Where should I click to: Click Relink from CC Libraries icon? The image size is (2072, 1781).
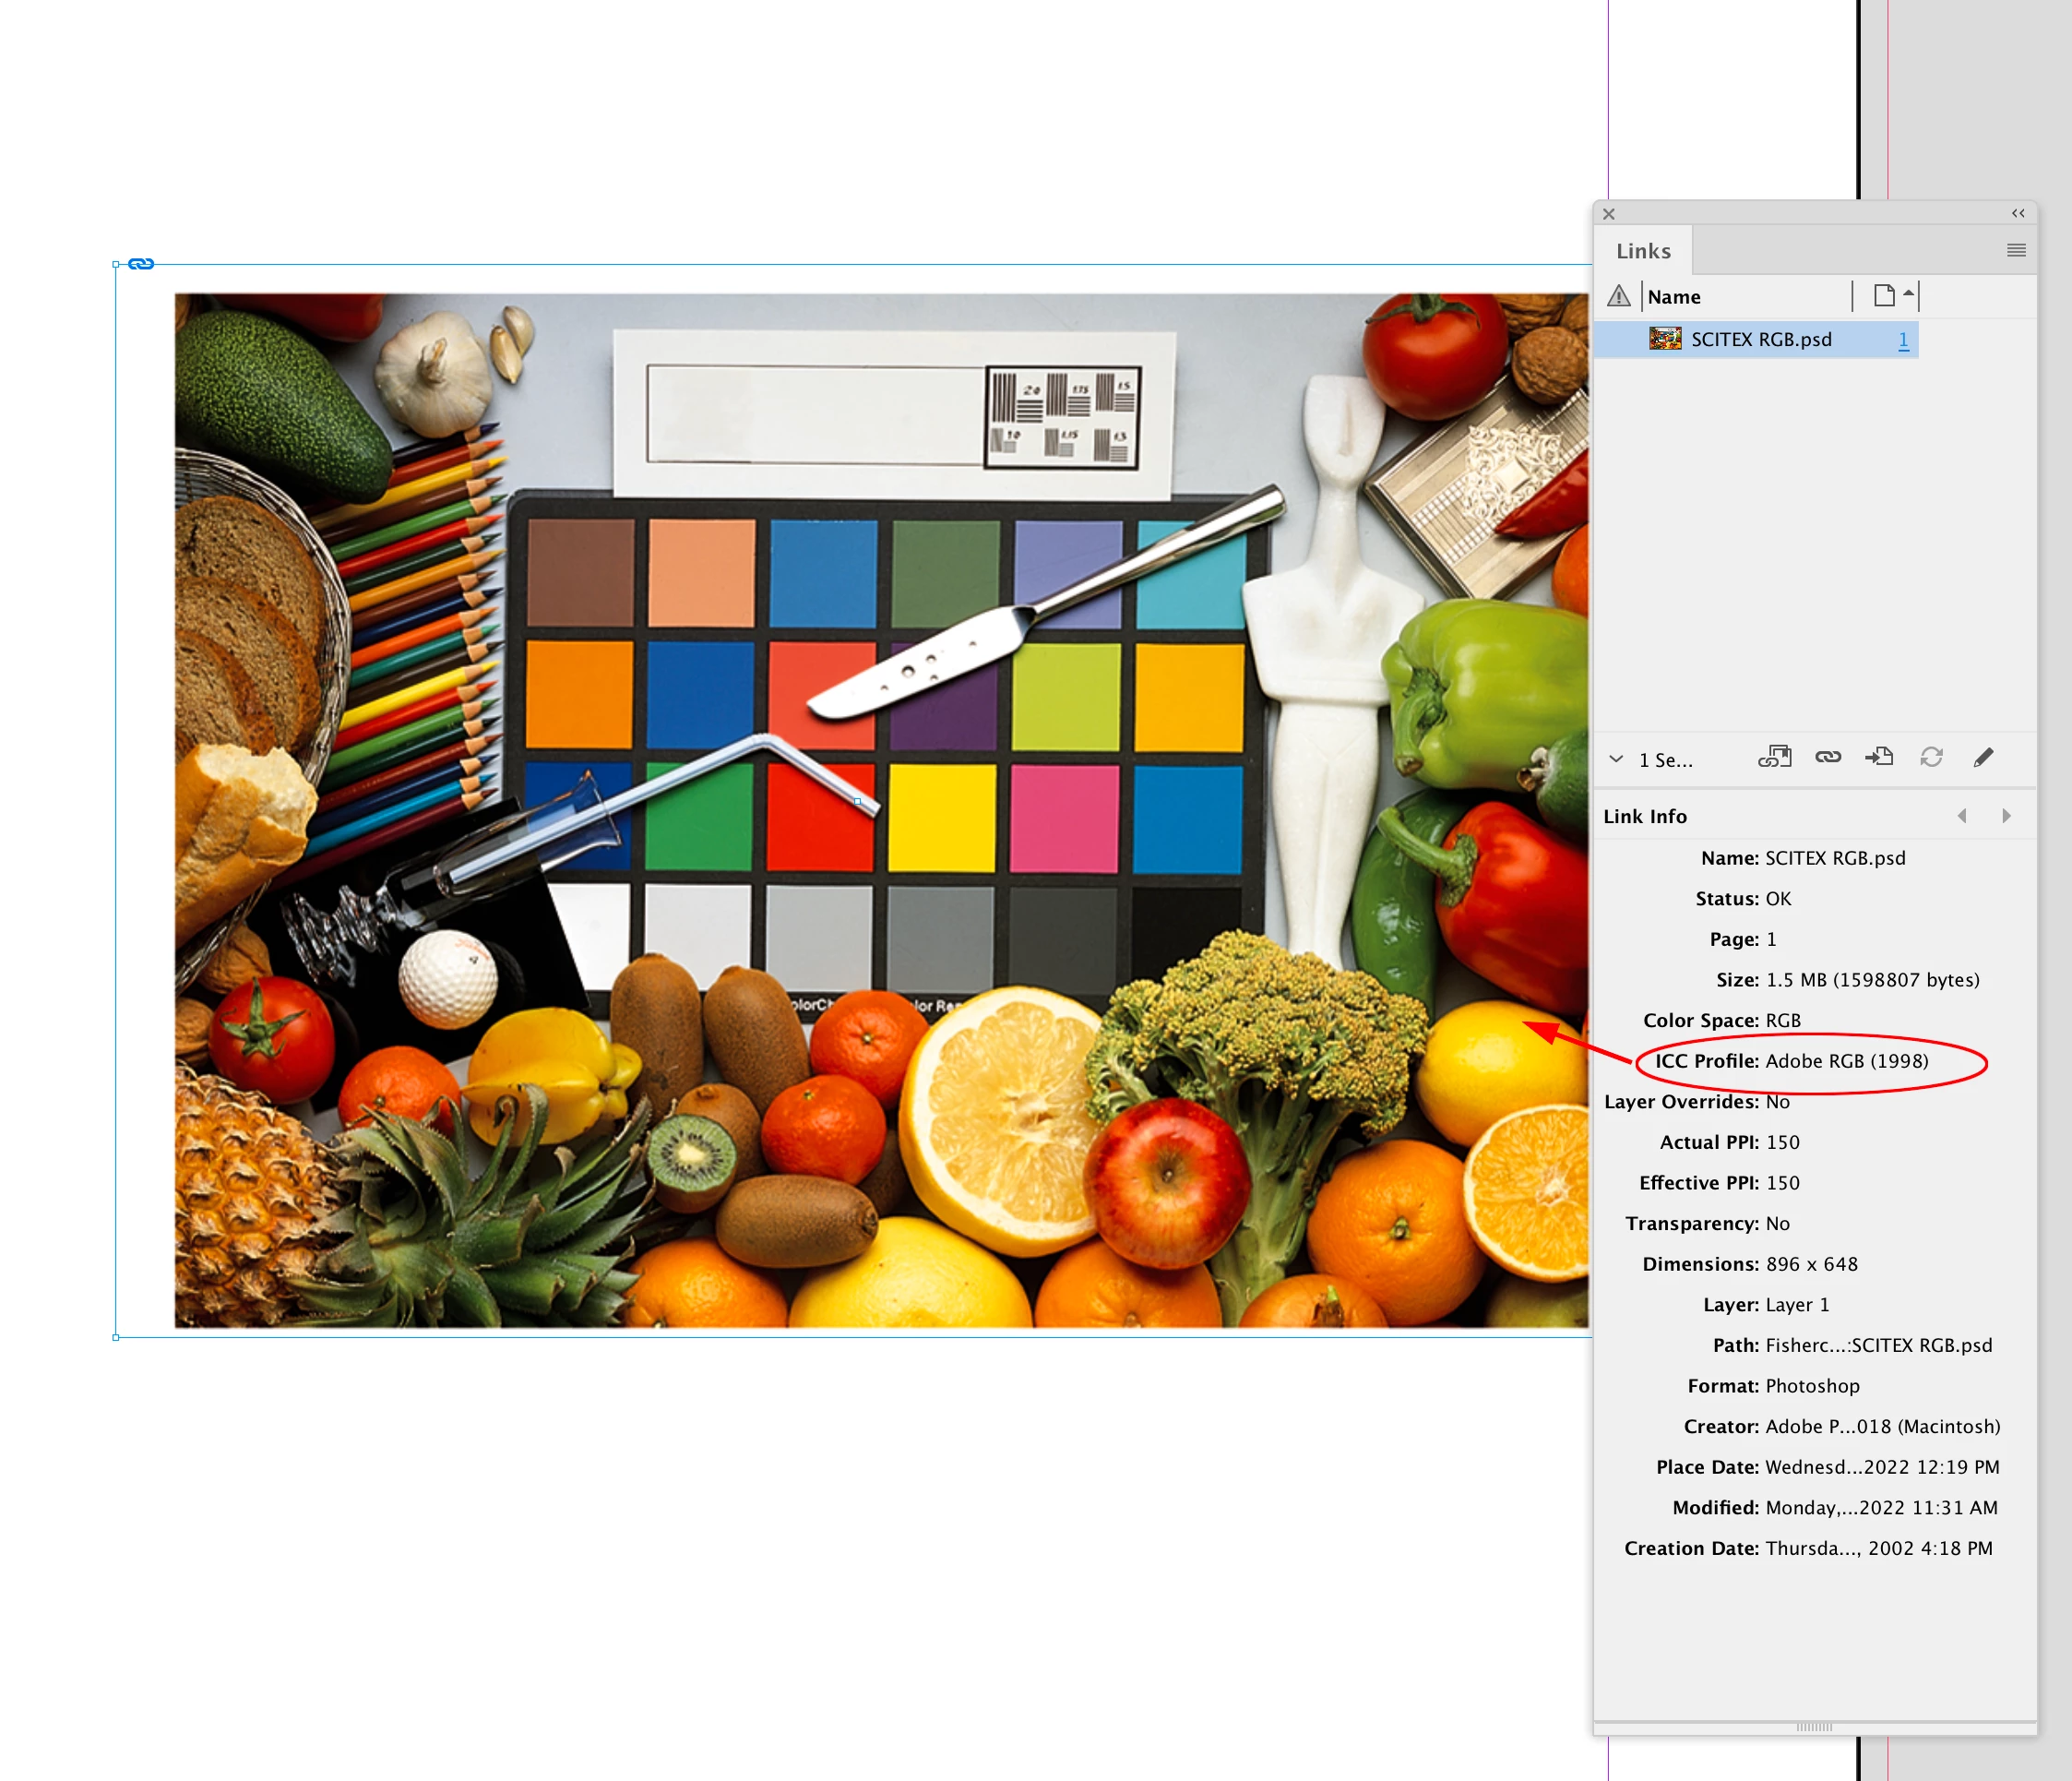[x=1774, y=758]
